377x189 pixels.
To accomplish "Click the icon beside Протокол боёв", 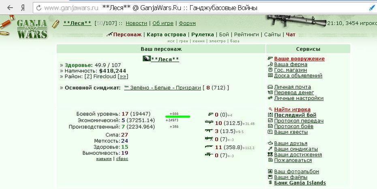I will click(x=270, y=126).
